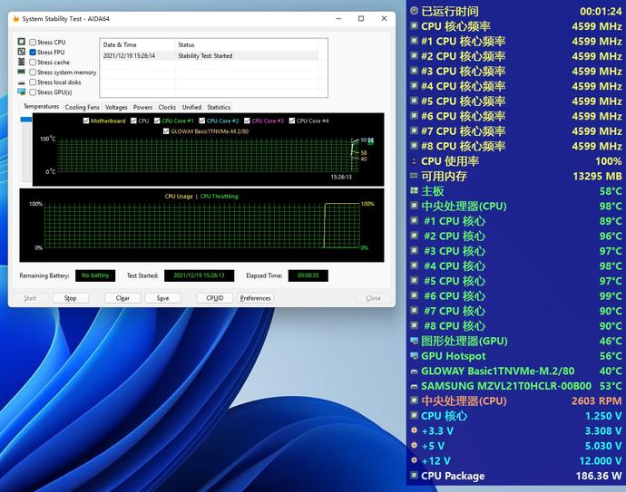Click the voltage icon beside +5 V
This screenshot has height=492, width=626.
pyautogui.click(x=414, y=446)
